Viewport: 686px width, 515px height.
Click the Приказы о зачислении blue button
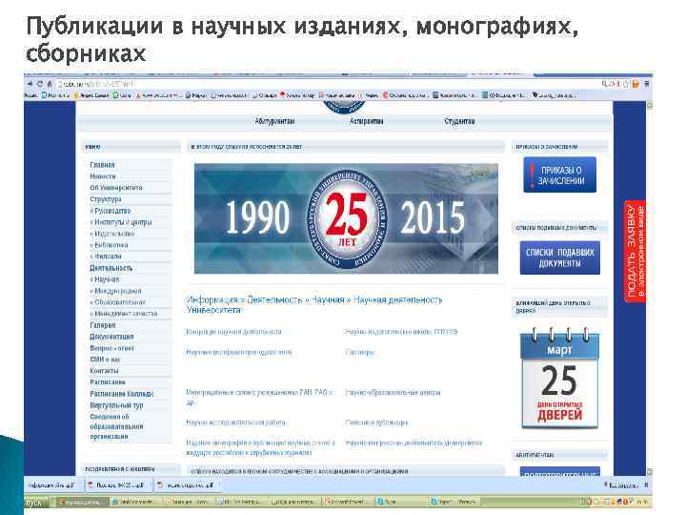click(x=559, y=175)
